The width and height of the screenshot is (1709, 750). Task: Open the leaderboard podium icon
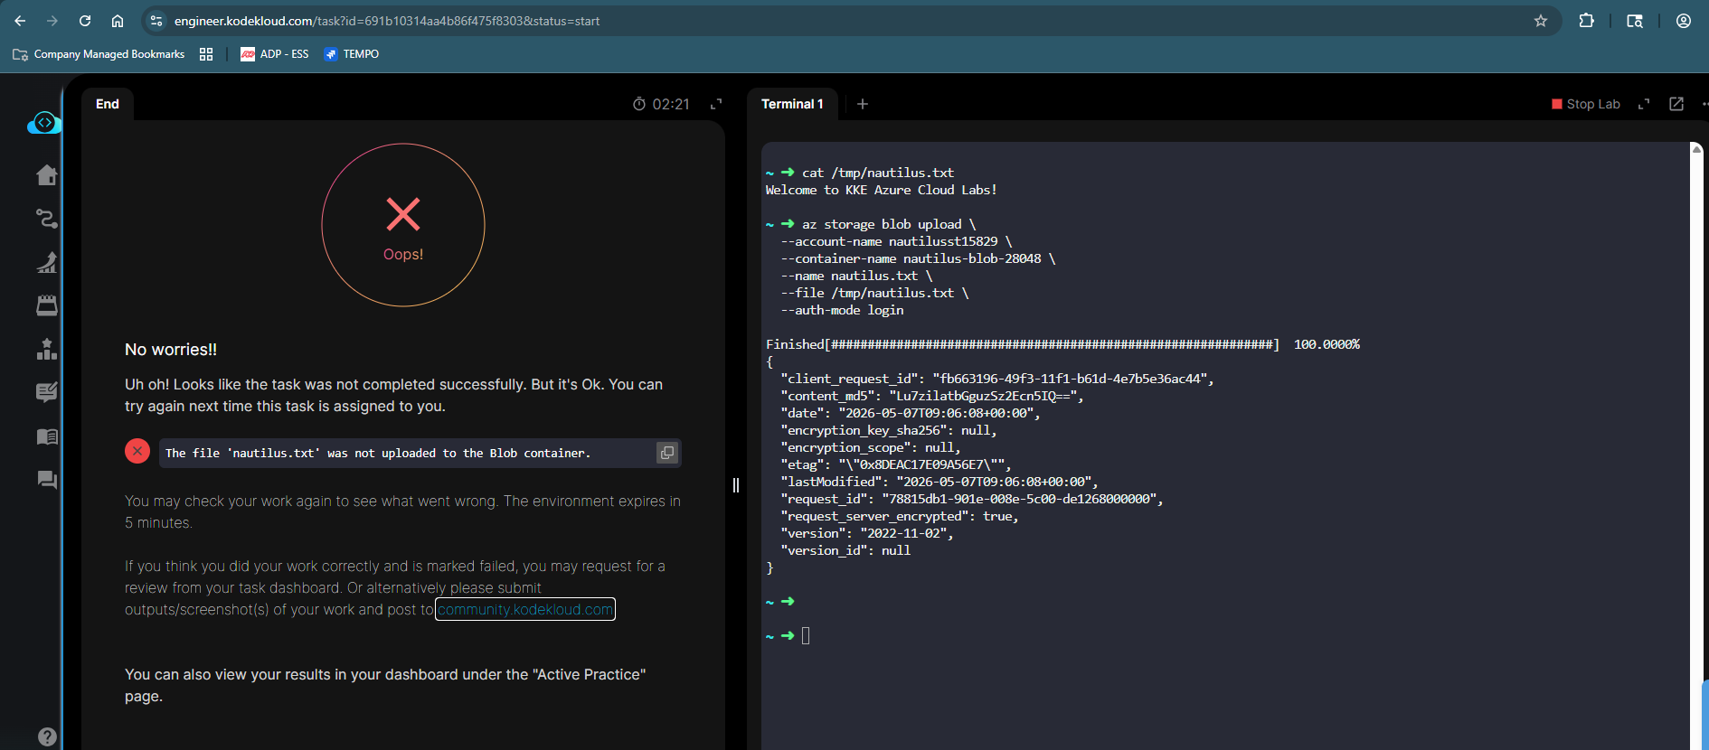46,349
